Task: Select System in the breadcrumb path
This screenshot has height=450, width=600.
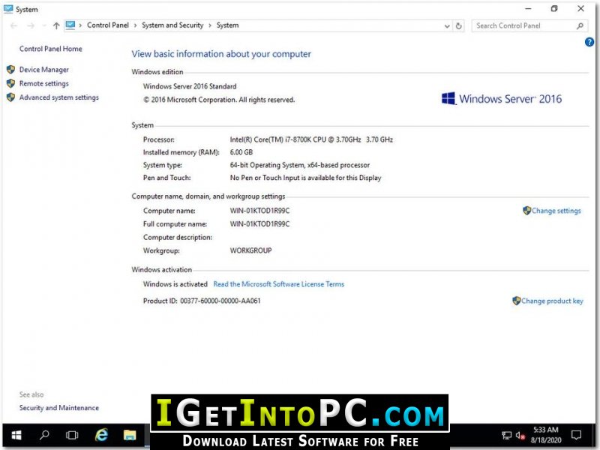Action: [228, 25]
